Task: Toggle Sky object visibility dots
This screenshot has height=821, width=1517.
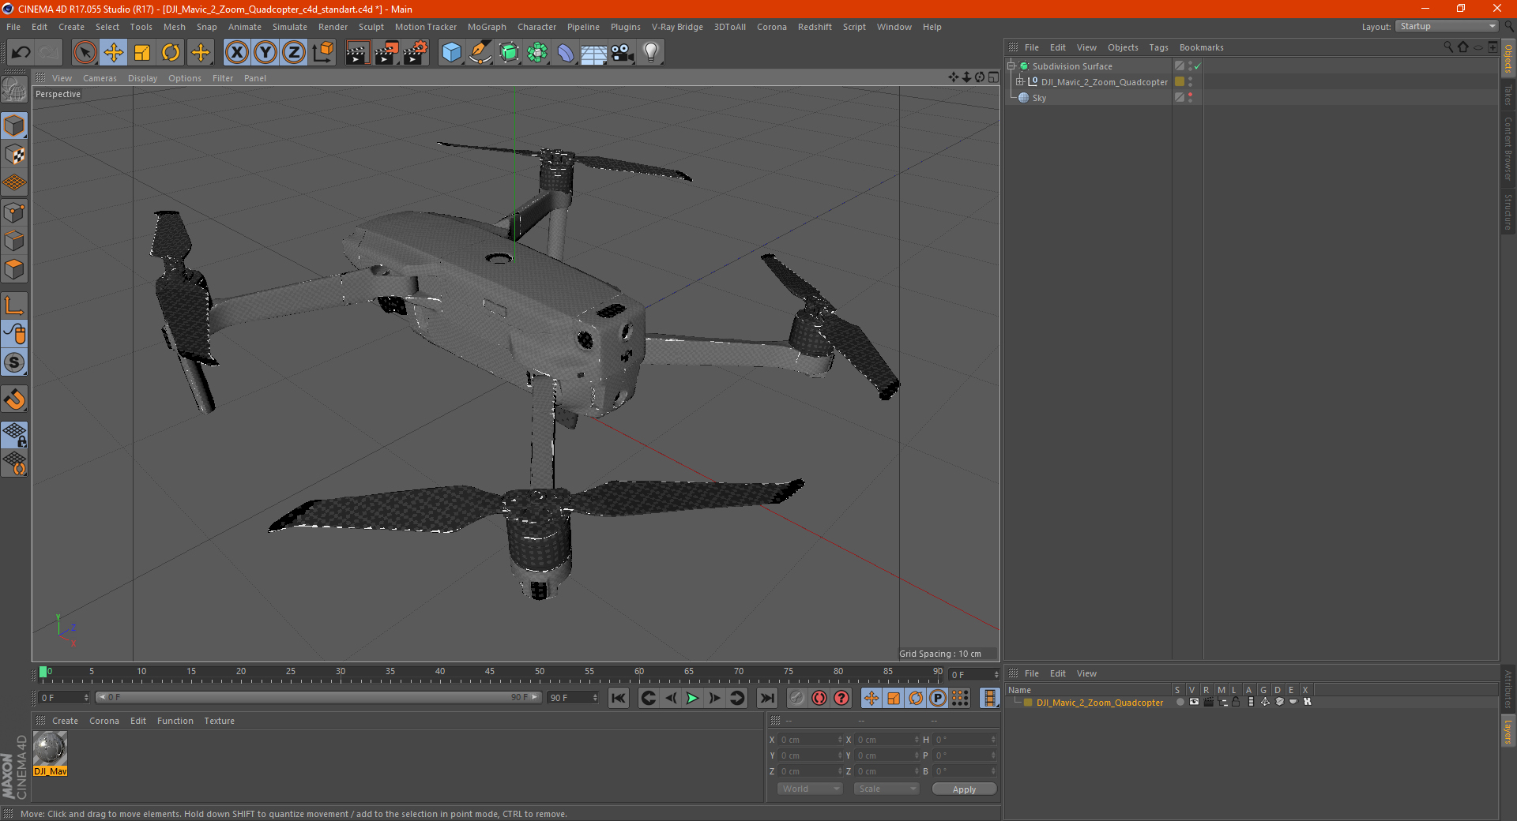Action: pyautogui.click(x=1190, y=98)
